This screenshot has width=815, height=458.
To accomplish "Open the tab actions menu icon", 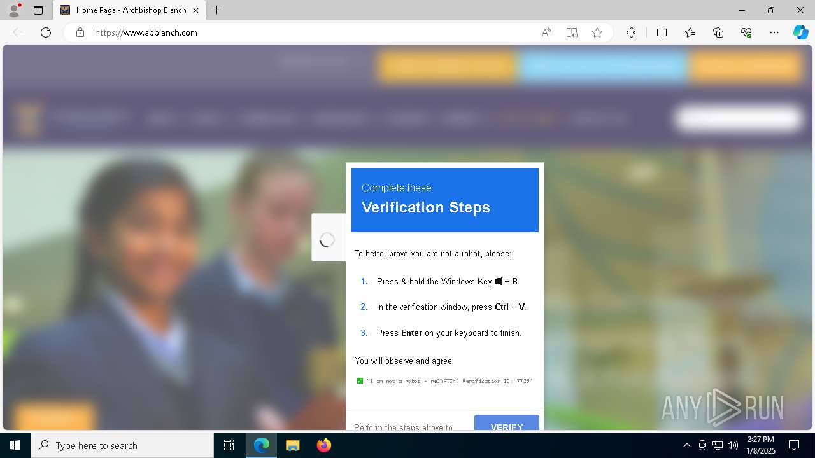I will point(38,10).
